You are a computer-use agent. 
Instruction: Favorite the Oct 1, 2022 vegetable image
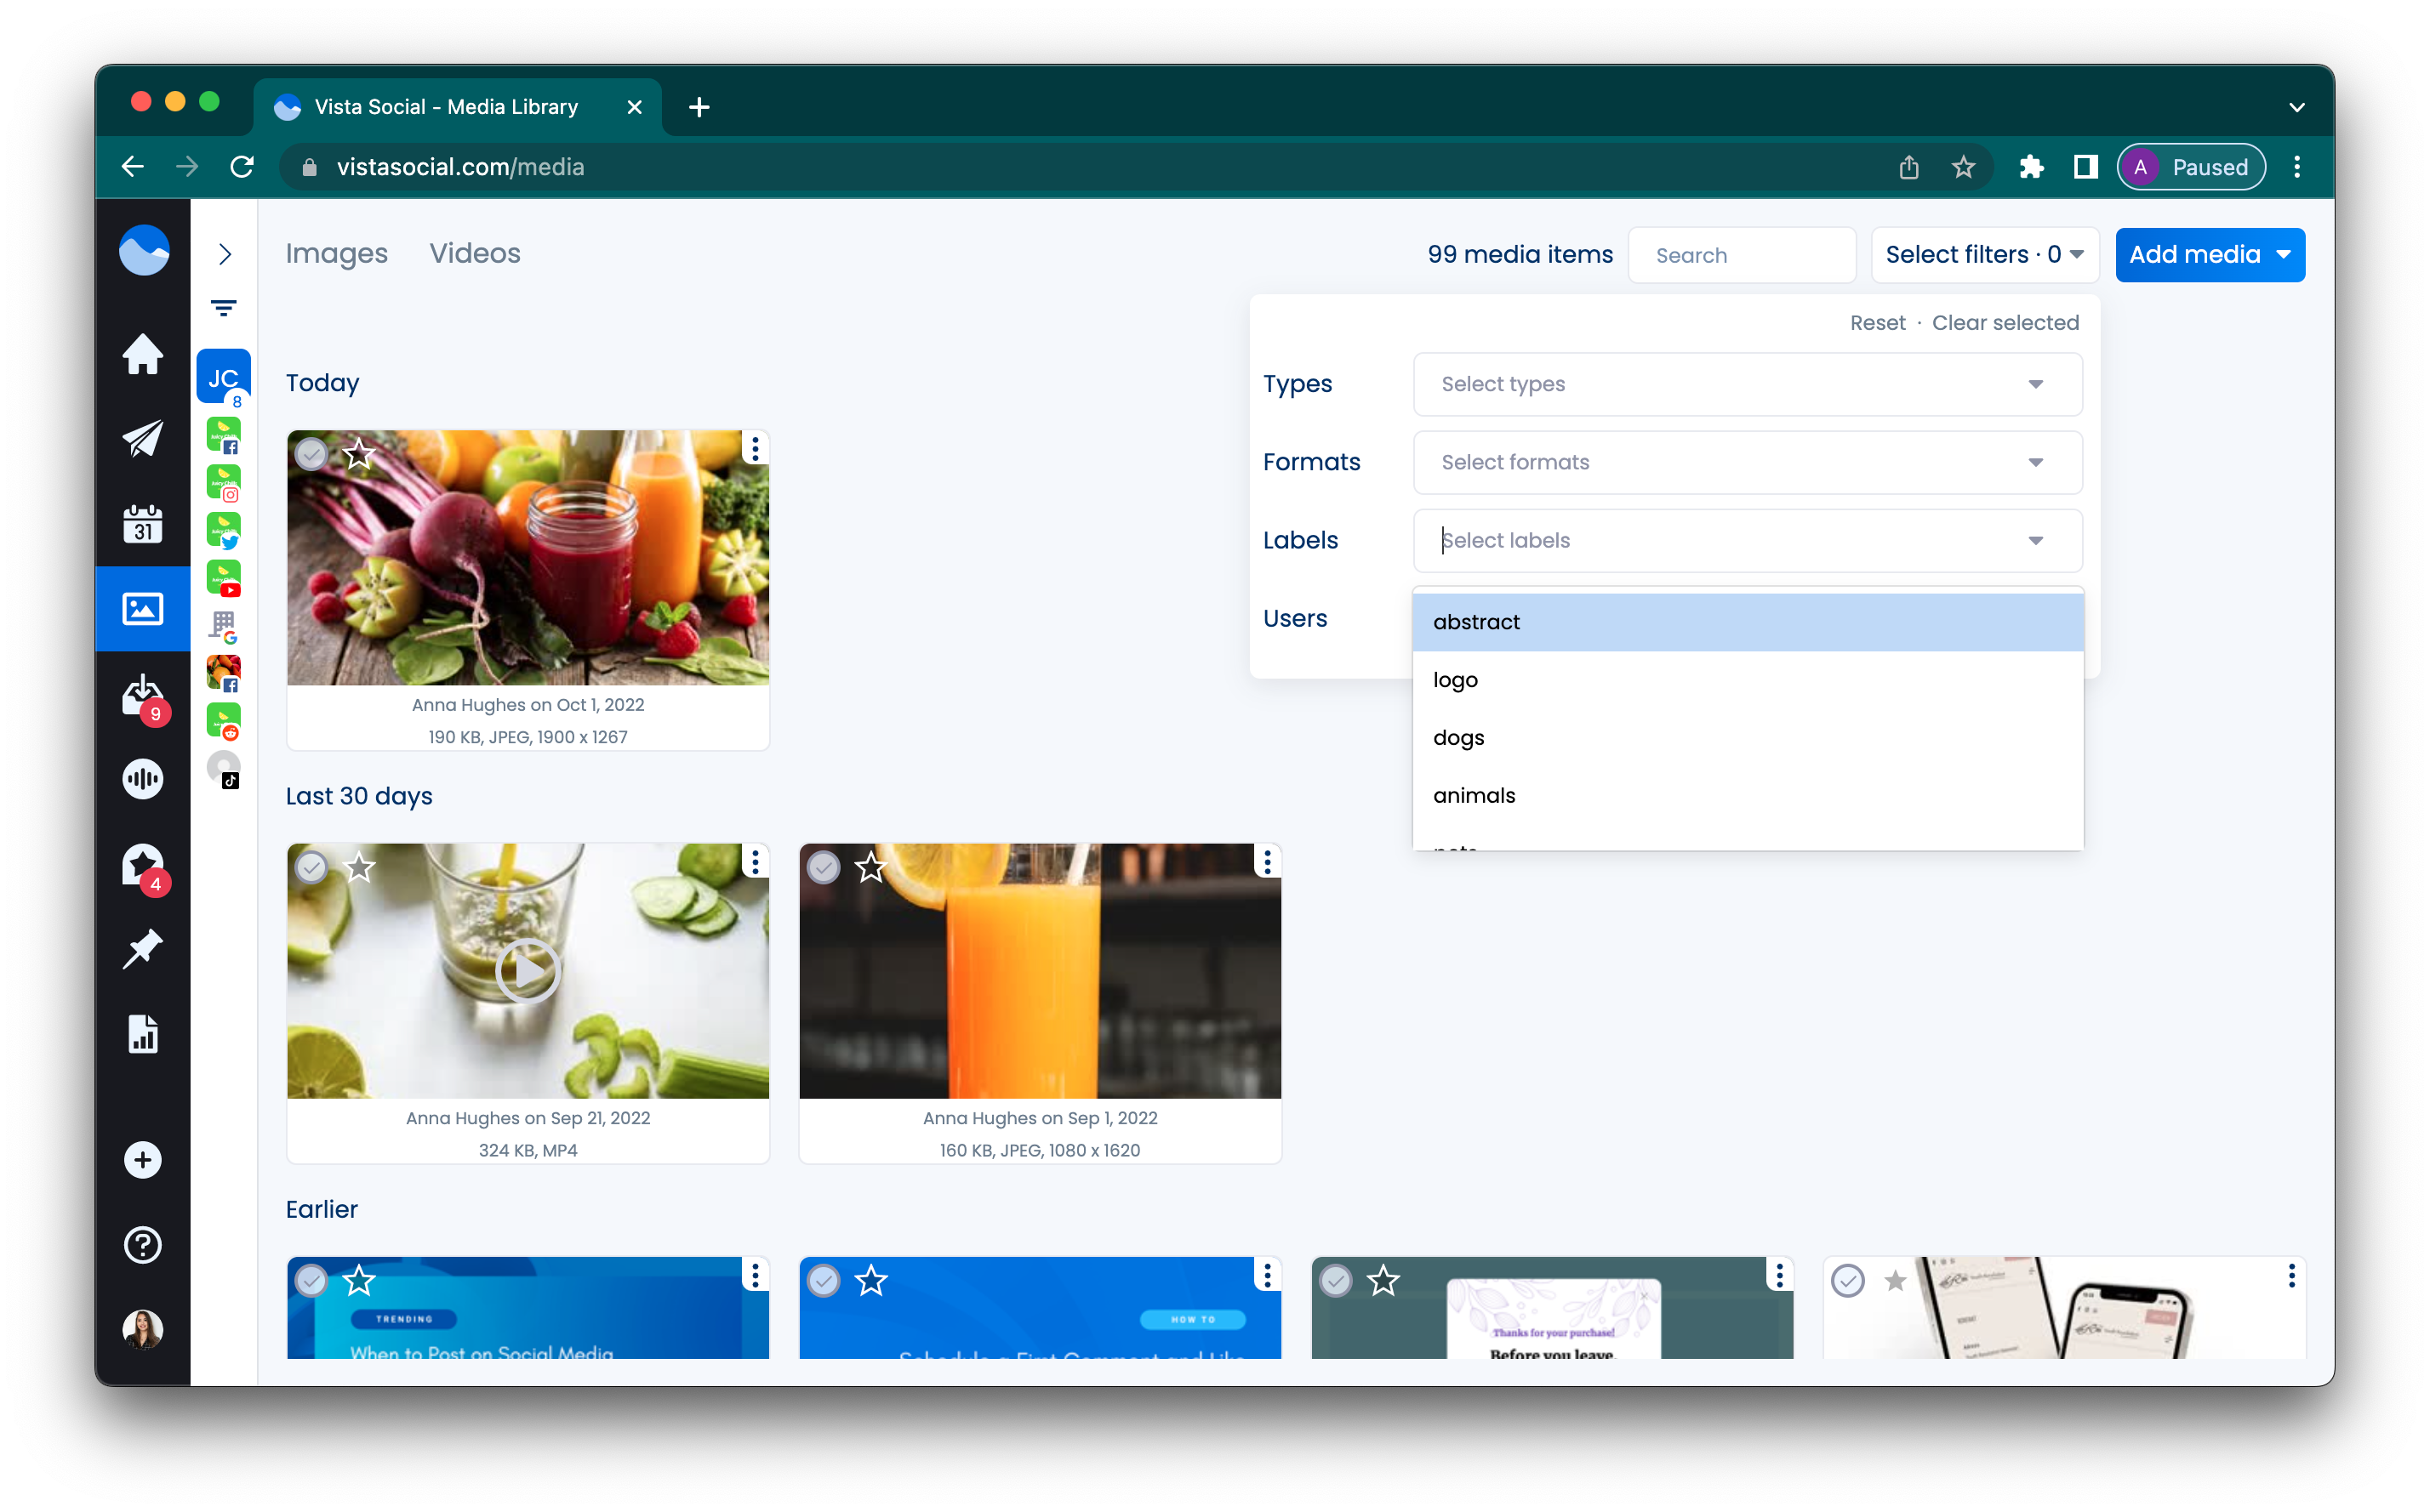[x=359, y=454]
